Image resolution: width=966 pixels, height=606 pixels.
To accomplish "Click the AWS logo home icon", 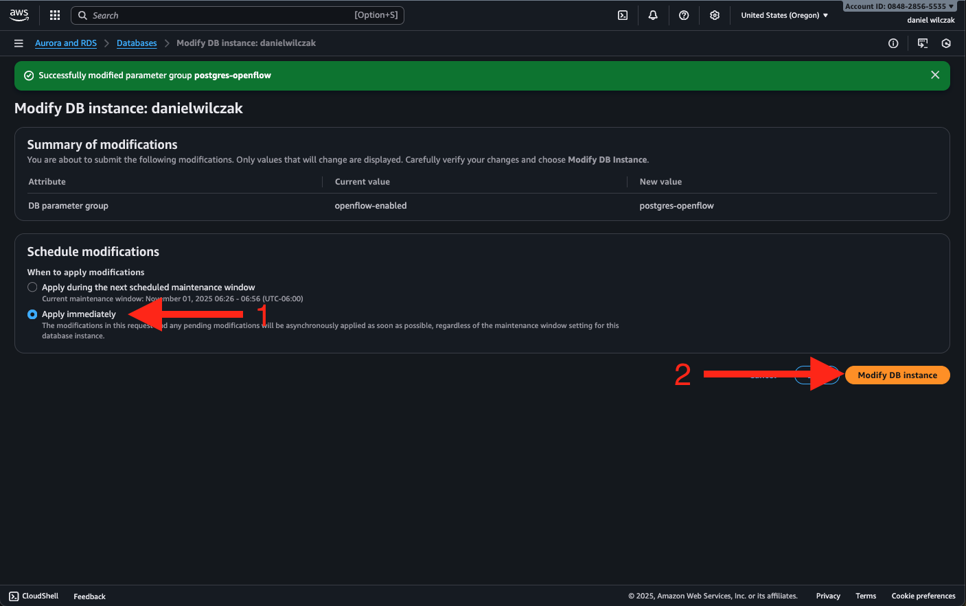I will point(19,15).
